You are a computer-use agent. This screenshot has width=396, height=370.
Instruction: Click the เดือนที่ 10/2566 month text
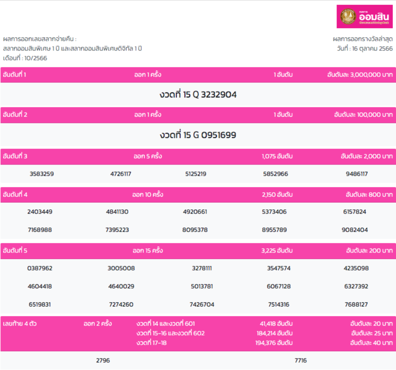(x=25, y=58)
